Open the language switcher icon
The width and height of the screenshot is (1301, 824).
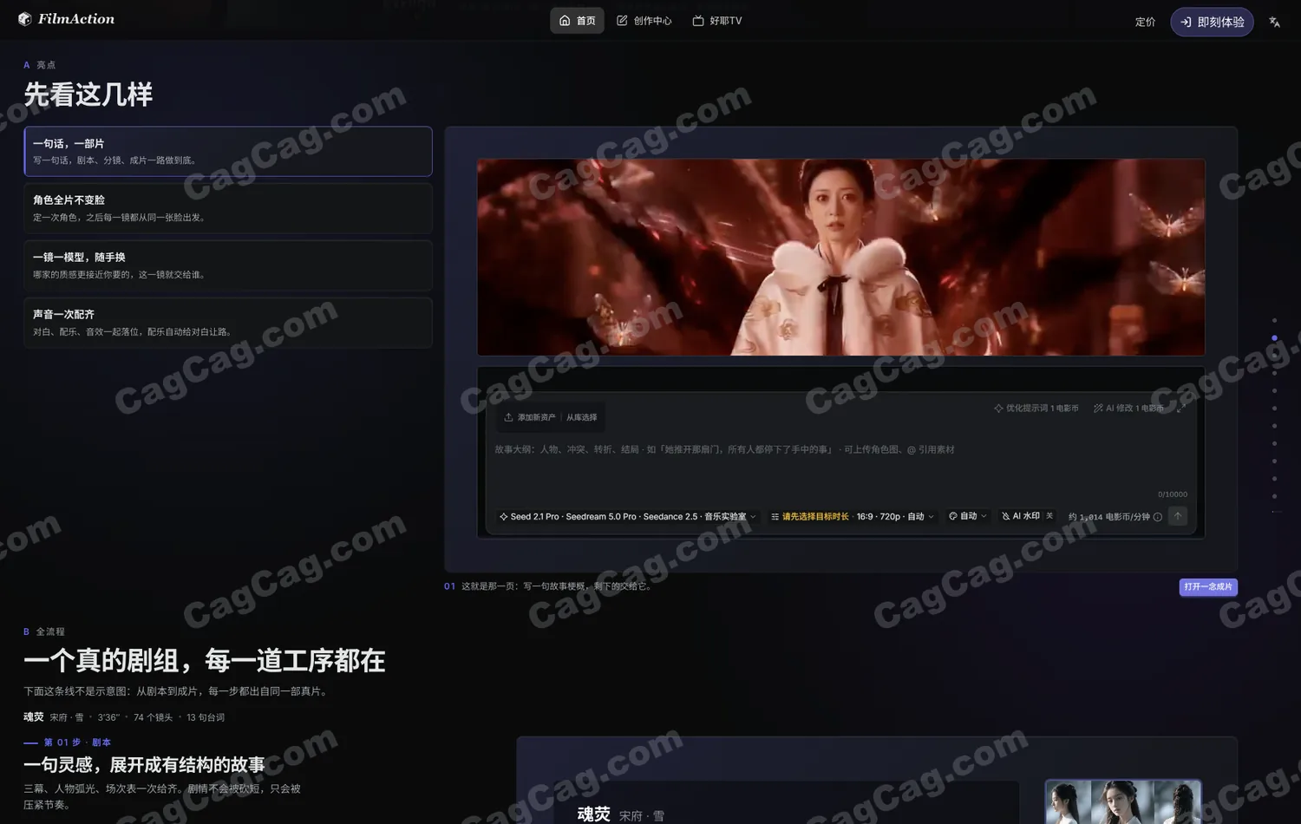(x=1274, y=22)
